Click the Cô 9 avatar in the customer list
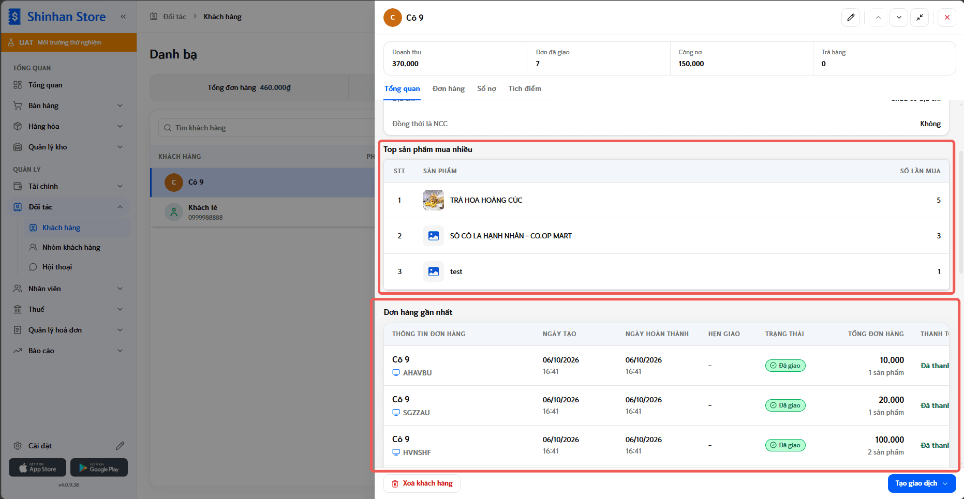This screenshot has width=964, height=499. click(174, 182)
